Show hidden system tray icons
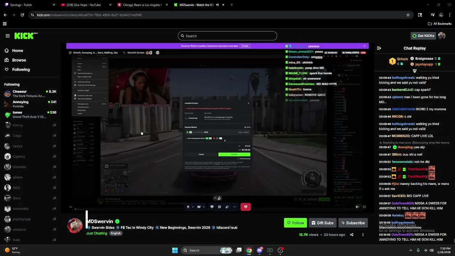The width and height of the screenshot is (455, 256). [411, 250]
